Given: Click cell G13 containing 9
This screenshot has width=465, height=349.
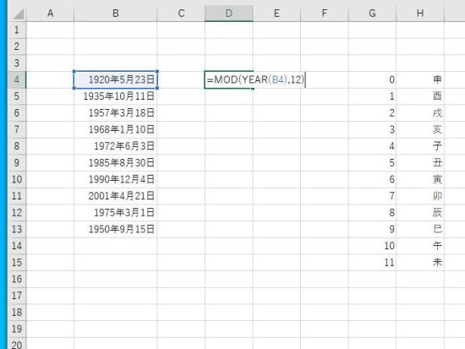Looking at the screenshot, I should (372, 229).
